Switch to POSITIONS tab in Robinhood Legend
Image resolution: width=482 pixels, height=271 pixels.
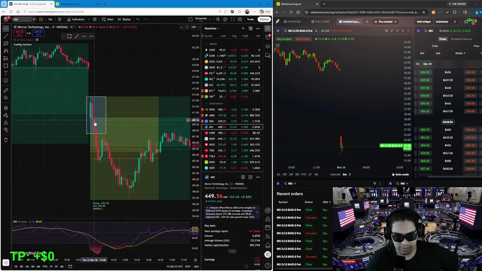292,22
